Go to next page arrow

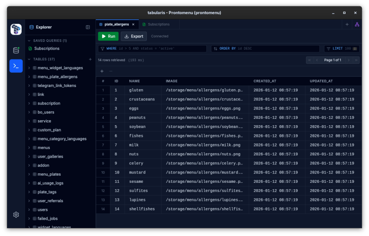(x=349, y=60)
